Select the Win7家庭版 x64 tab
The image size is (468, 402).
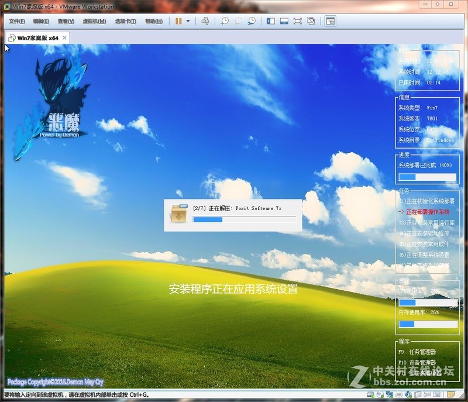pyautogui.click(x=35, y=36)
